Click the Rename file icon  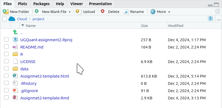pyautogui.click(x=126, y=12)
